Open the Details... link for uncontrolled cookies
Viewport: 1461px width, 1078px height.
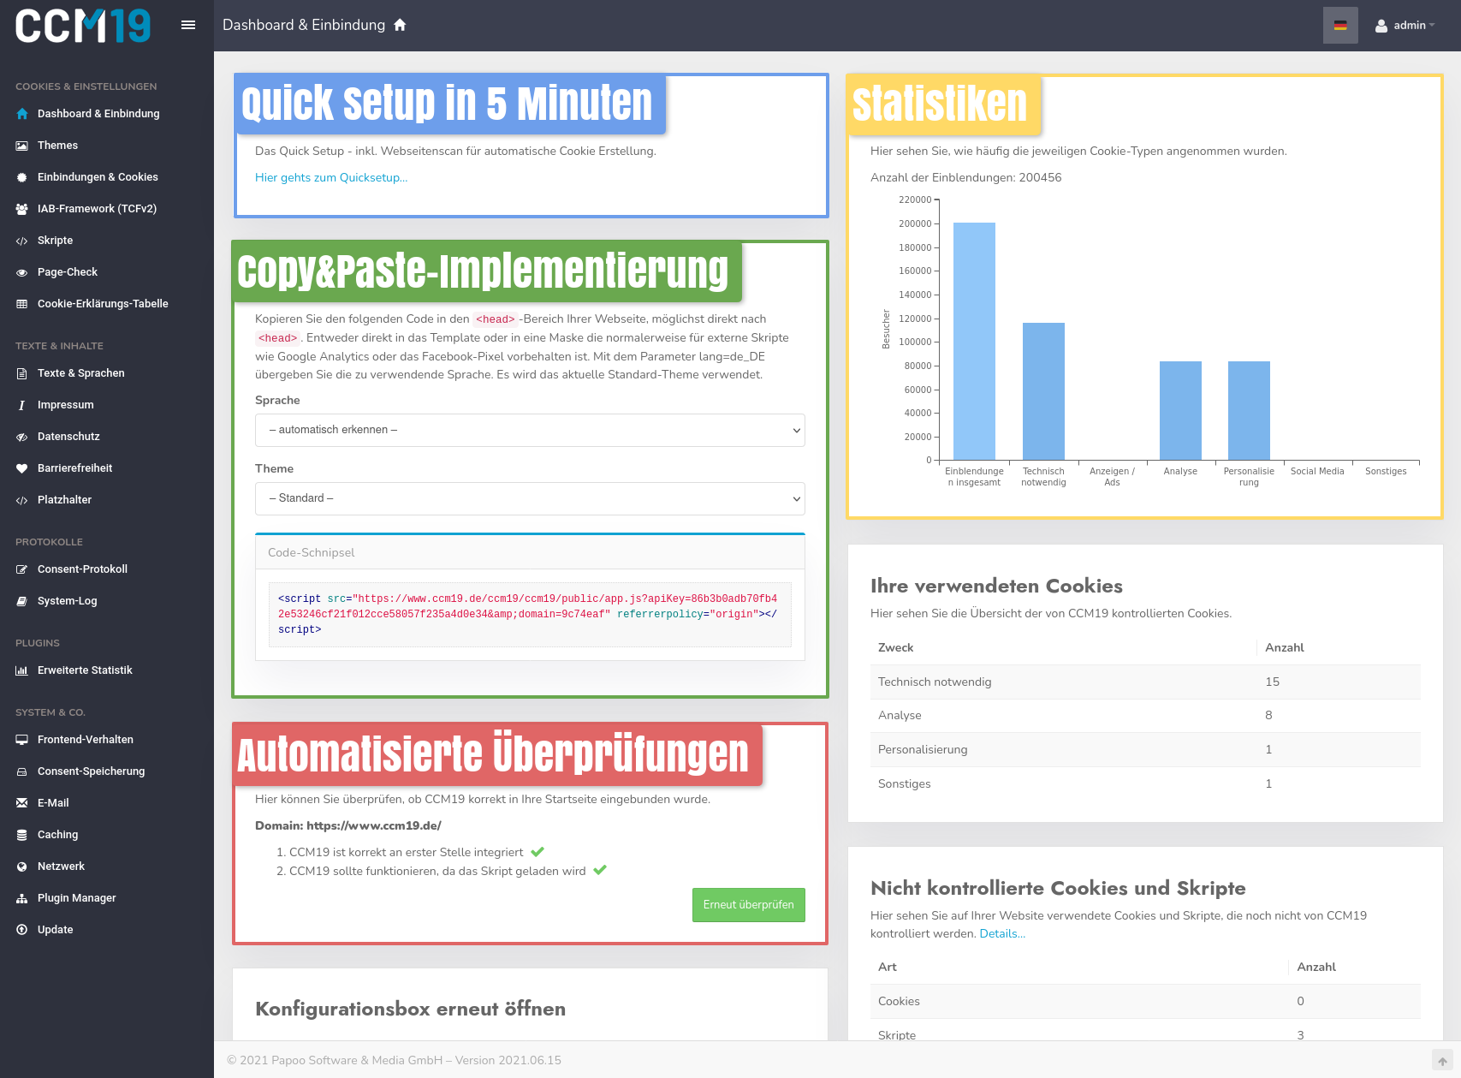tap(1002, 934)
